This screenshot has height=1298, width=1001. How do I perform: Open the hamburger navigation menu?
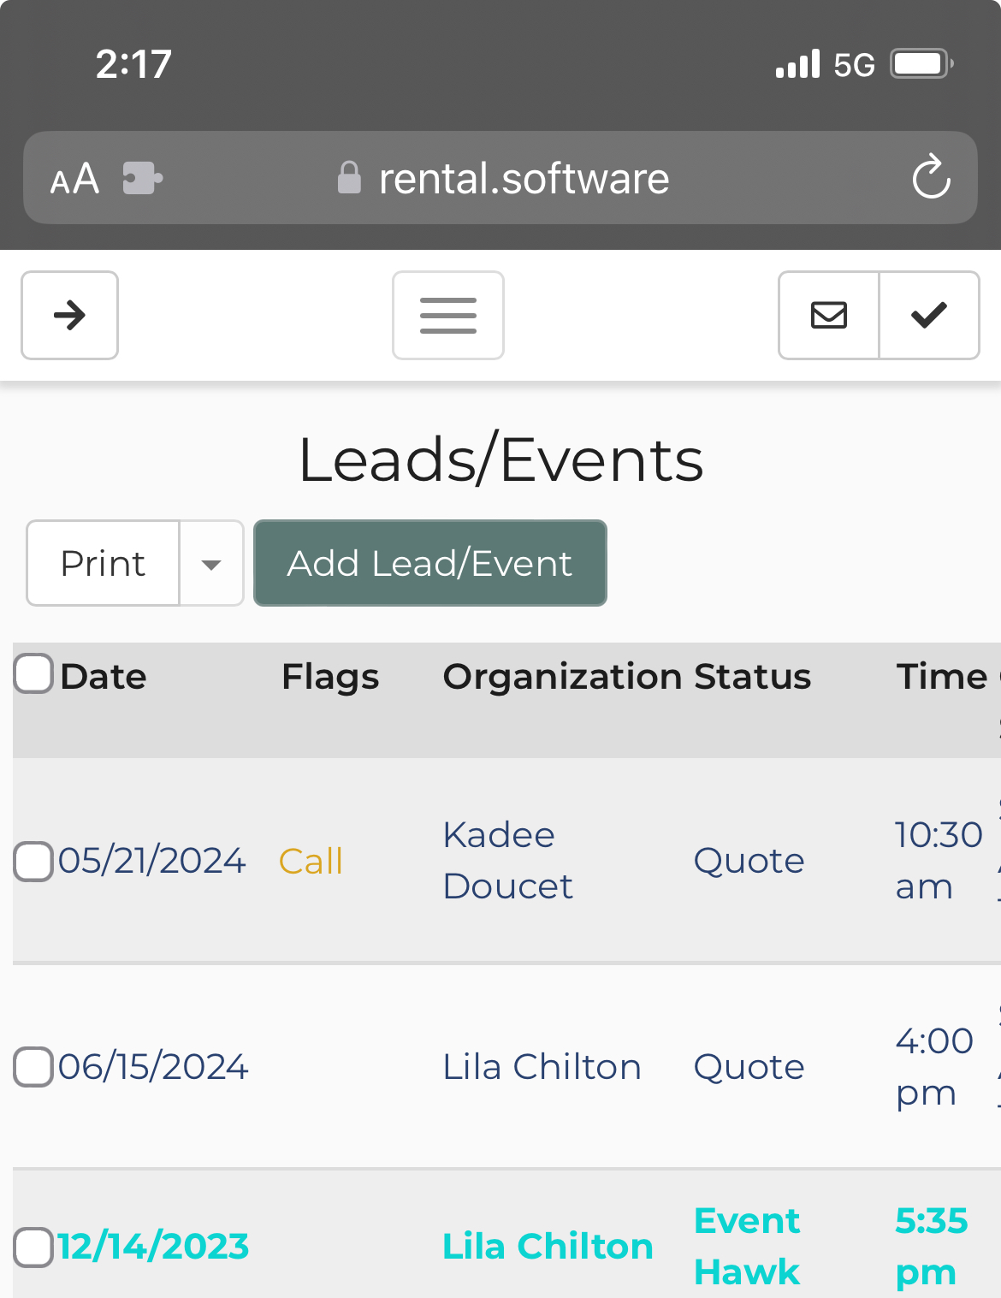point(447,316)
